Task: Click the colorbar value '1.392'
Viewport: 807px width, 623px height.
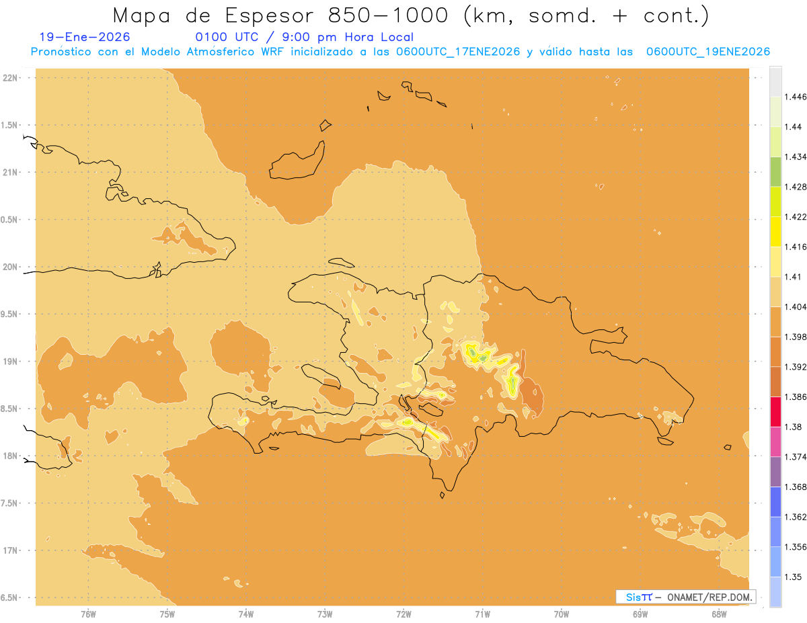Action: point(796,367)
